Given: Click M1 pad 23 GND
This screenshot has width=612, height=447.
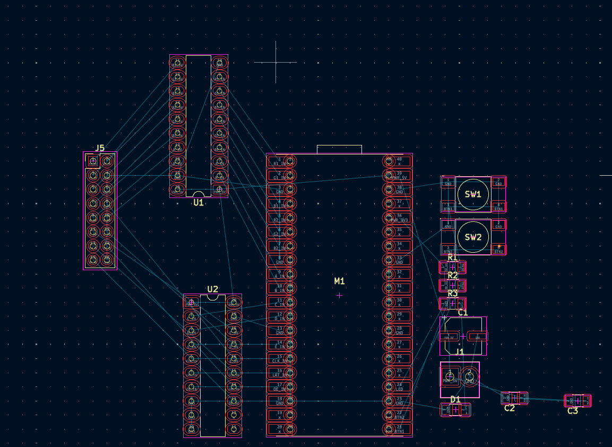Looking at the screenshot, I should (399, 401).
